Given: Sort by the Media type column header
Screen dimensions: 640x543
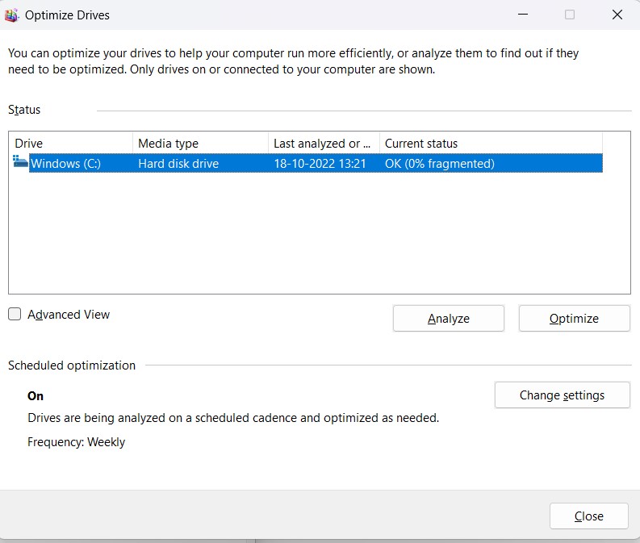Looking at the screenshot, I should tap(200, 143).
